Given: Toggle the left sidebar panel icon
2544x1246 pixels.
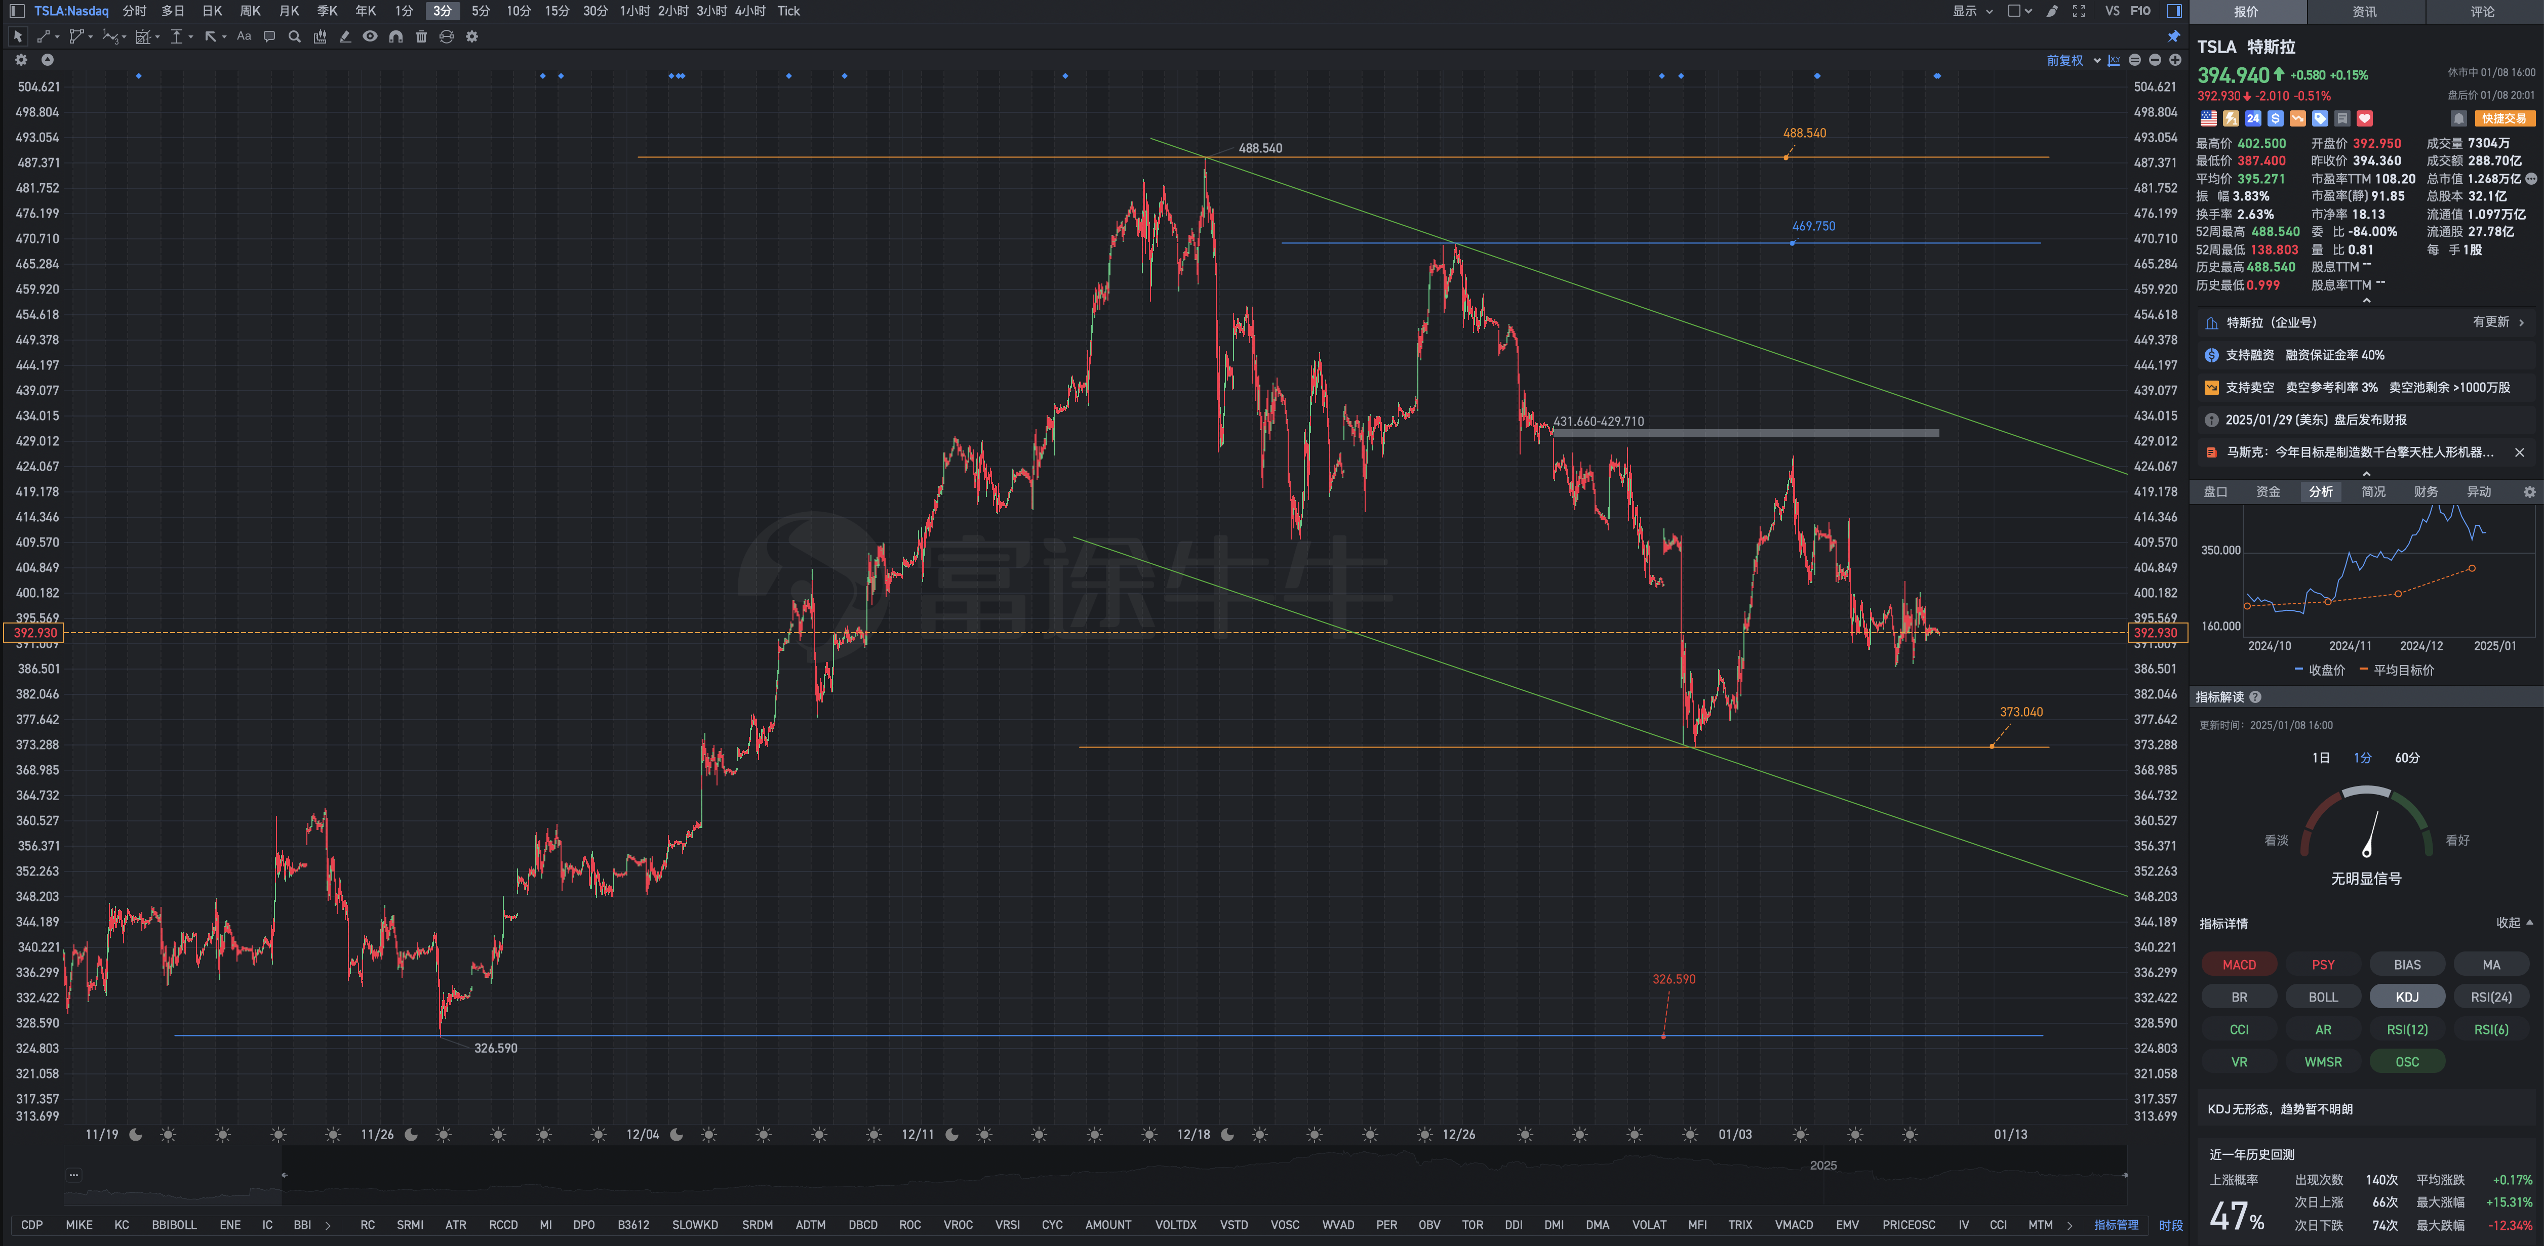Looking at the screenshot, I should (x=17, y=11).
